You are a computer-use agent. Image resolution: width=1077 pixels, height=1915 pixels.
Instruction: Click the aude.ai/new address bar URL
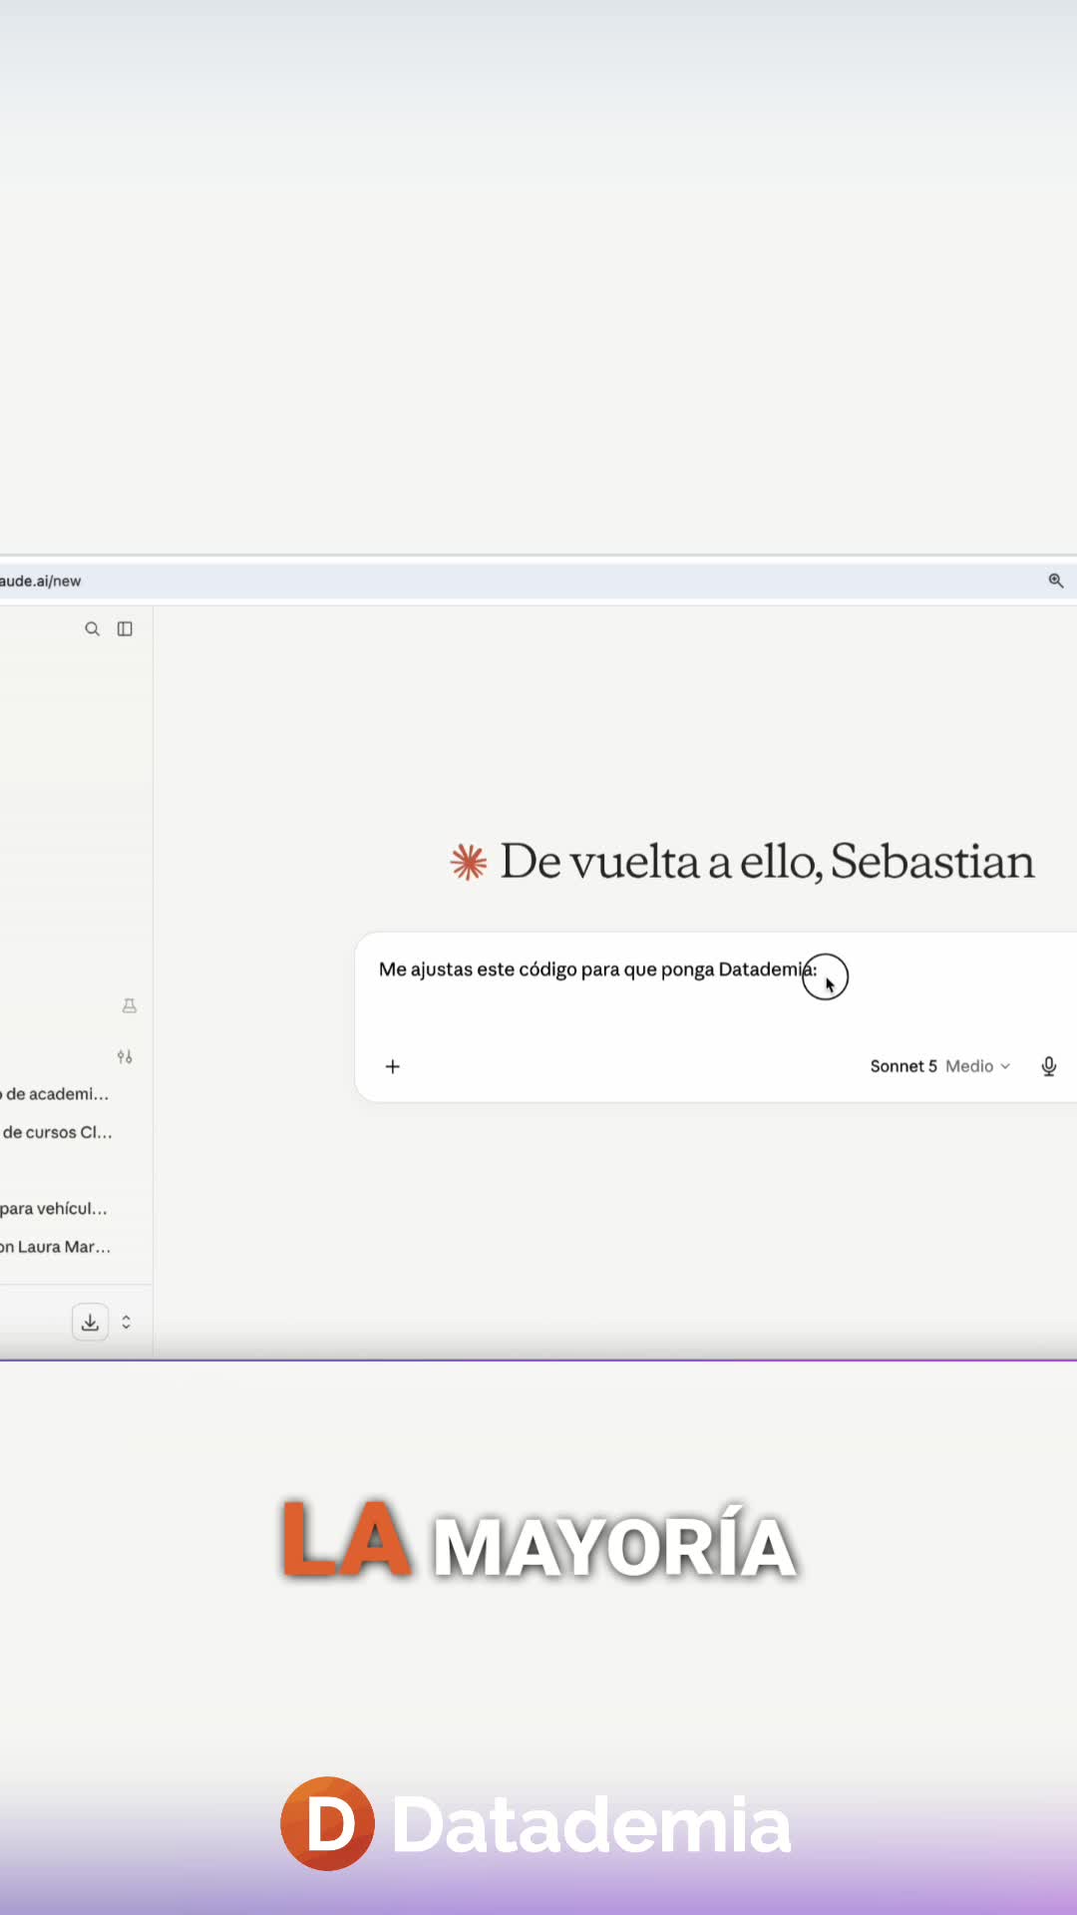click(41, 580)
